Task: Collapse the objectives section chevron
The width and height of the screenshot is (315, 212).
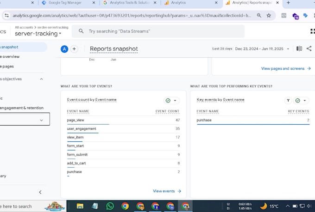Action: pos(41,79)
